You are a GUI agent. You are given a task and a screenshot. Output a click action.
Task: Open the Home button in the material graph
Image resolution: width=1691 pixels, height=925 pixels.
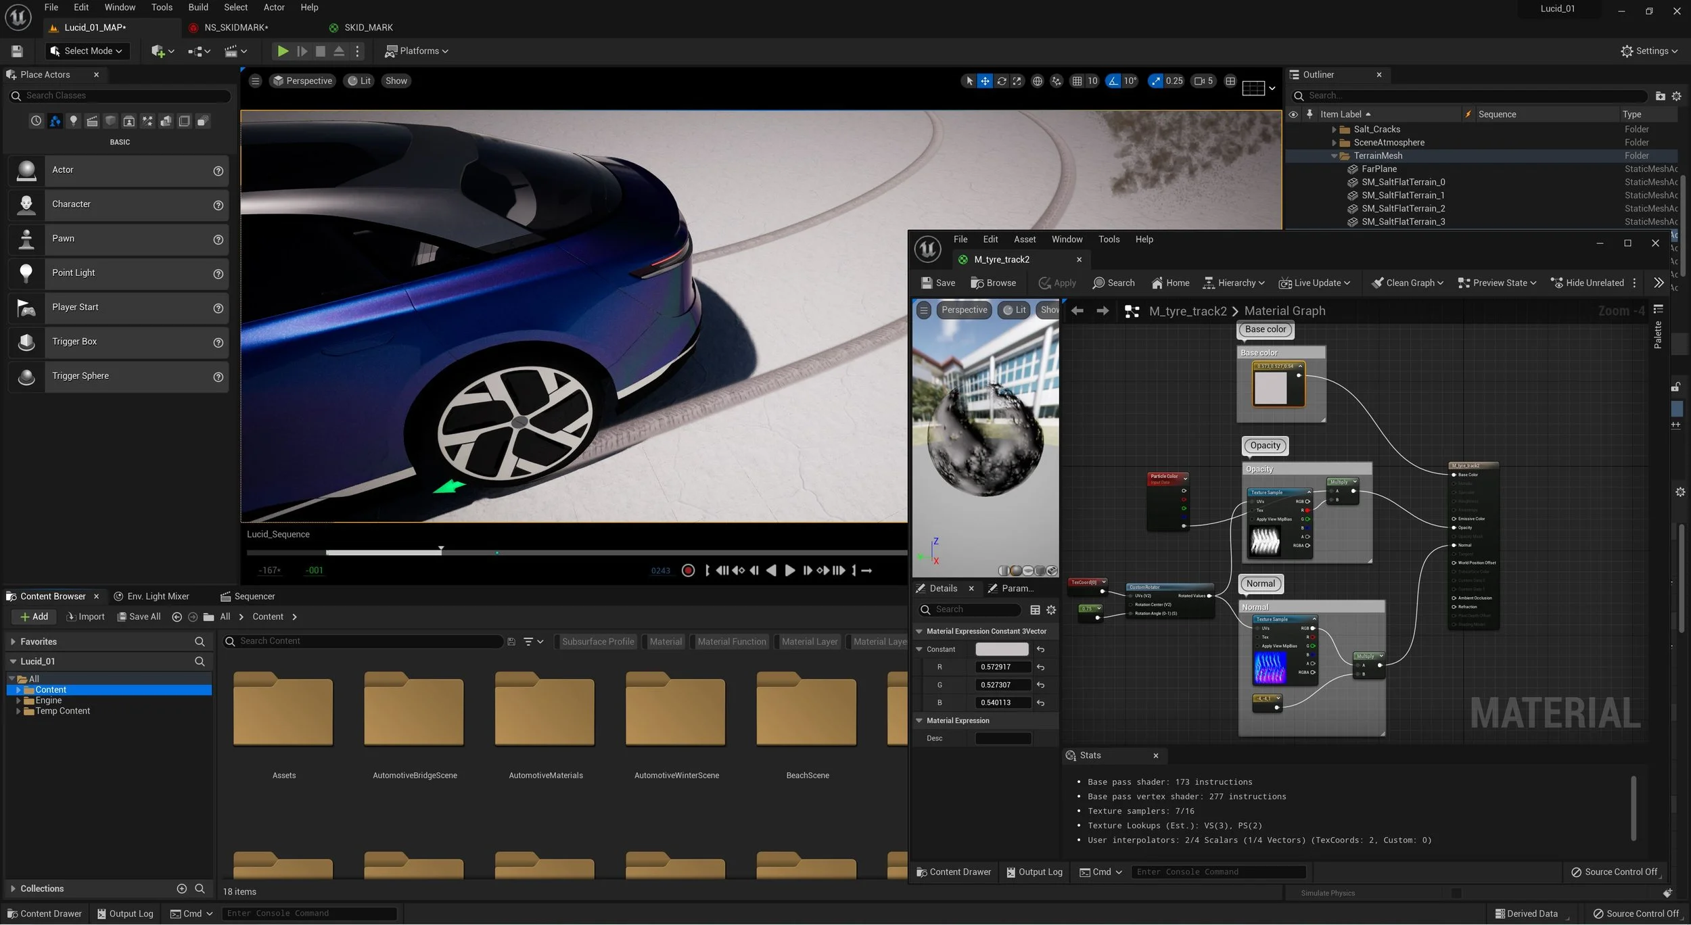click(1170, 283)
